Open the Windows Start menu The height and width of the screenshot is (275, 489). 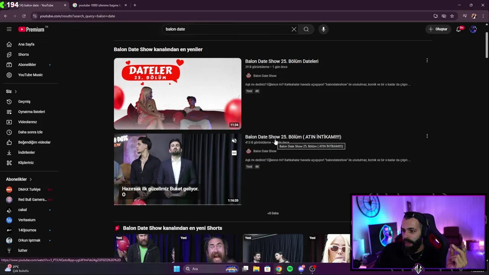click(x=176, y=269)
